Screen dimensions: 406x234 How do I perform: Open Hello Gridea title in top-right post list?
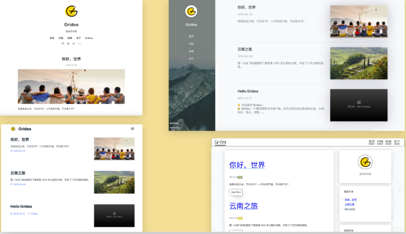[x=248, y=91]
